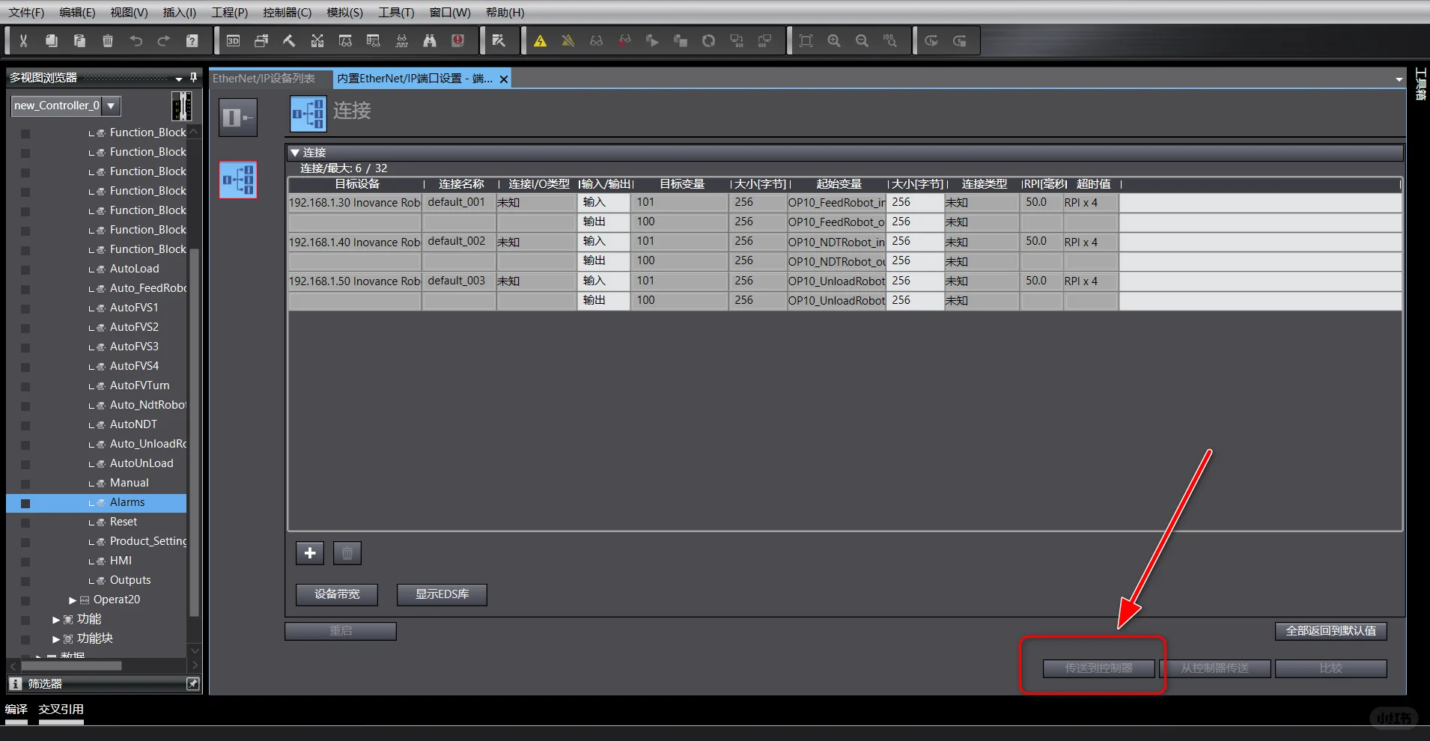Image resolution: width=1430 pixels, height=741 pixels.
Task: Switch to the 交叉引用 bottom tab
Action: 61,709
